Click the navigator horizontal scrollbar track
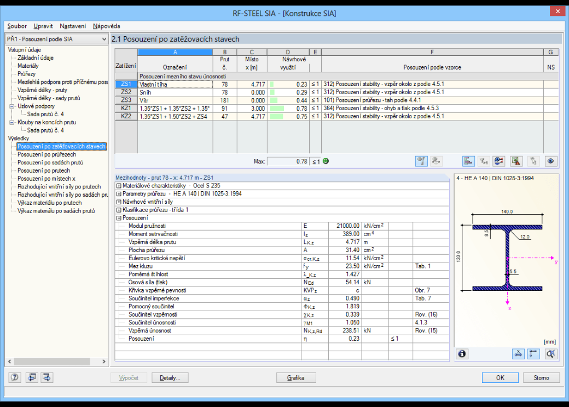Screen dimensions: 569x407 point(56,362)
